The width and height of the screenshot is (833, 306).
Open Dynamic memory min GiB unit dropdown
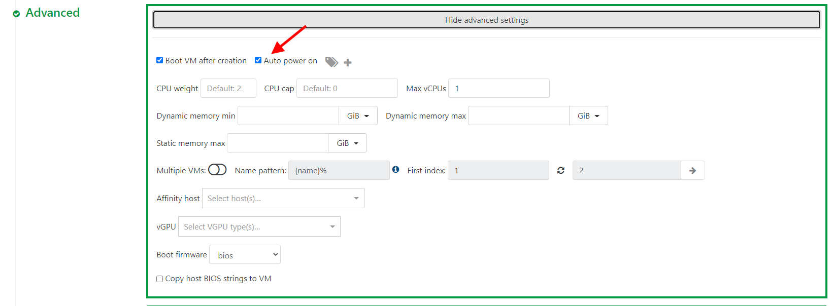pyautogui.click(x=358, y=116)
